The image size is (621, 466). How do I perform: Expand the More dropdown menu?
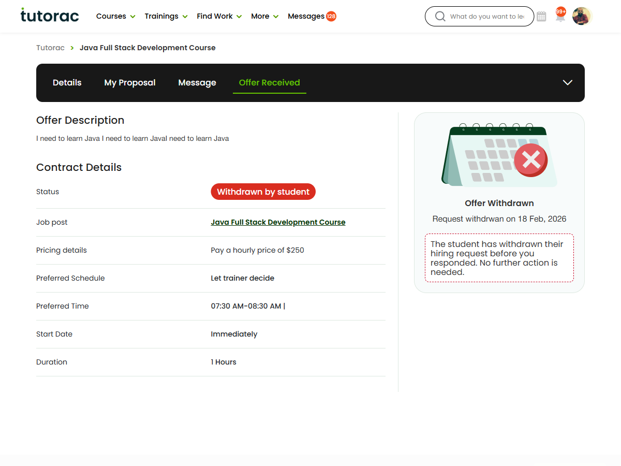(x=265, y=16)
